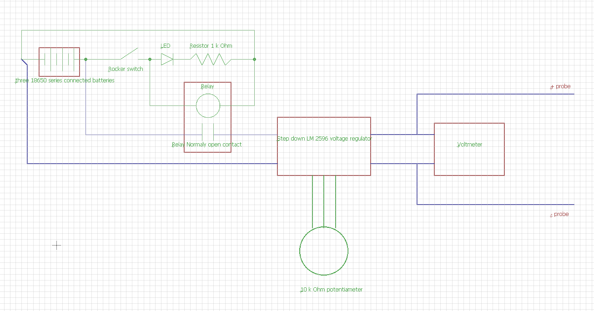Select the LM 2596 voltage regulator block
594x311 pixels.
pyautogui.click(x=324, y=145)
